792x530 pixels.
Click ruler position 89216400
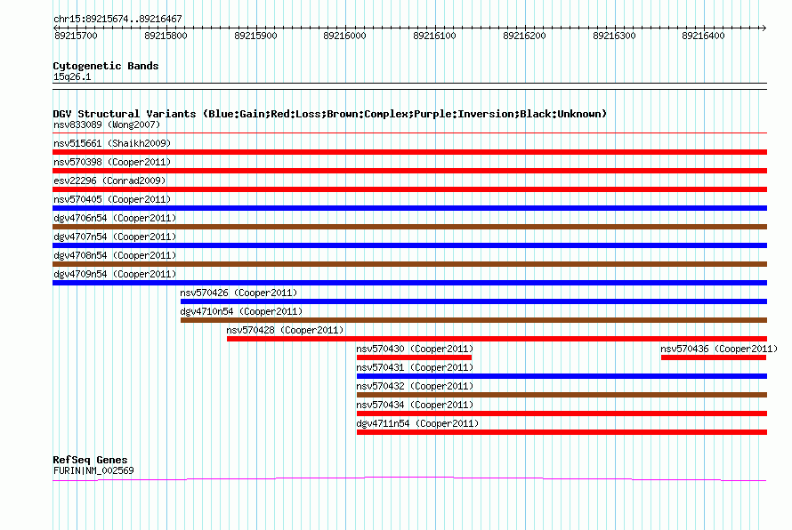coord(703,36)
